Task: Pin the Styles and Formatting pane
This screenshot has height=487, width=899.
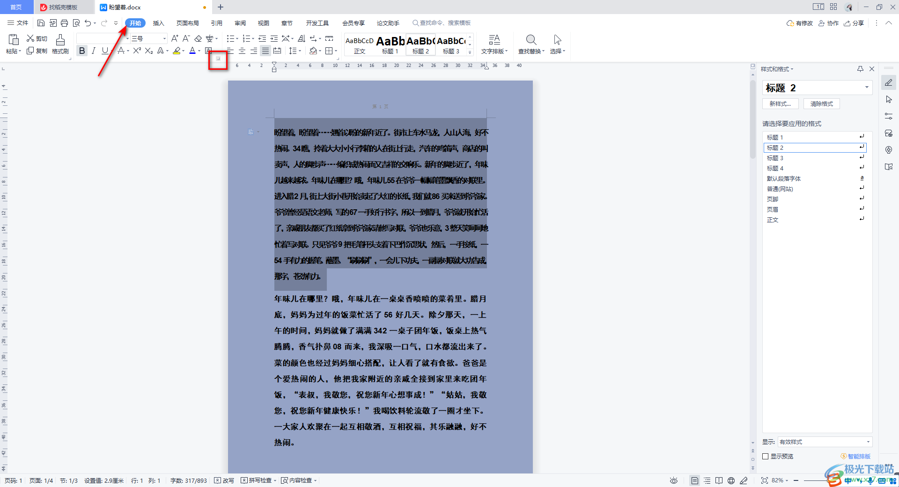Action: click(860, 69)
